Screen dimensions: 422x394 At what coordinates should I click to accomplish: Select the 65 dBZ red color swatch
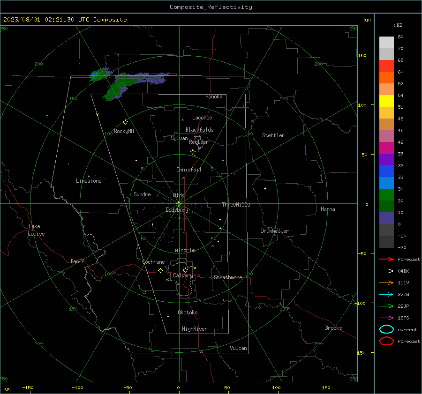[386, 66]
